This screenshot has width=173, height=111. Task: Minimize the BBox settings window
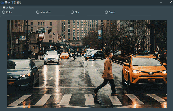161,2
